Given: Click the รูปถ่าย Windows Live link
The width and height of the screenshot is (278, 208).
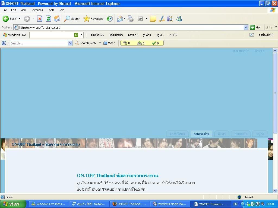Looking at the screenshot, I should tap(147, 35).
